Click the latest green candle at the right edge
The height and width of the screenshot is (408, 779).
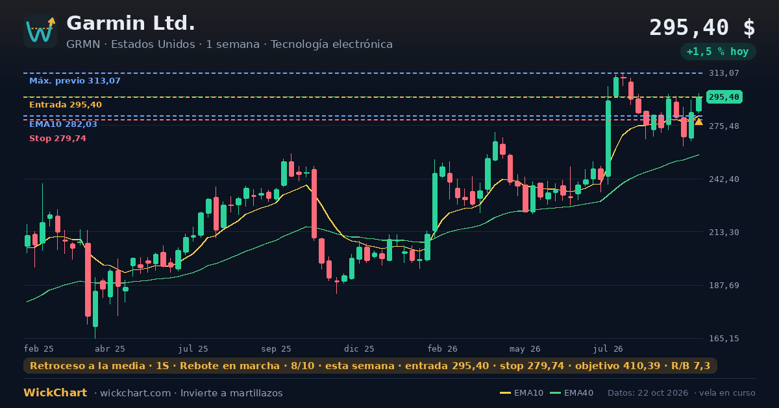tap(699, 103)
